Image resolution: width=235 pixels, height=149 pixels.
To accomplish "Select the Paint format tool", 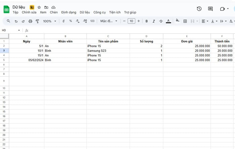I will pyautogui.click(x=37, y=21).
